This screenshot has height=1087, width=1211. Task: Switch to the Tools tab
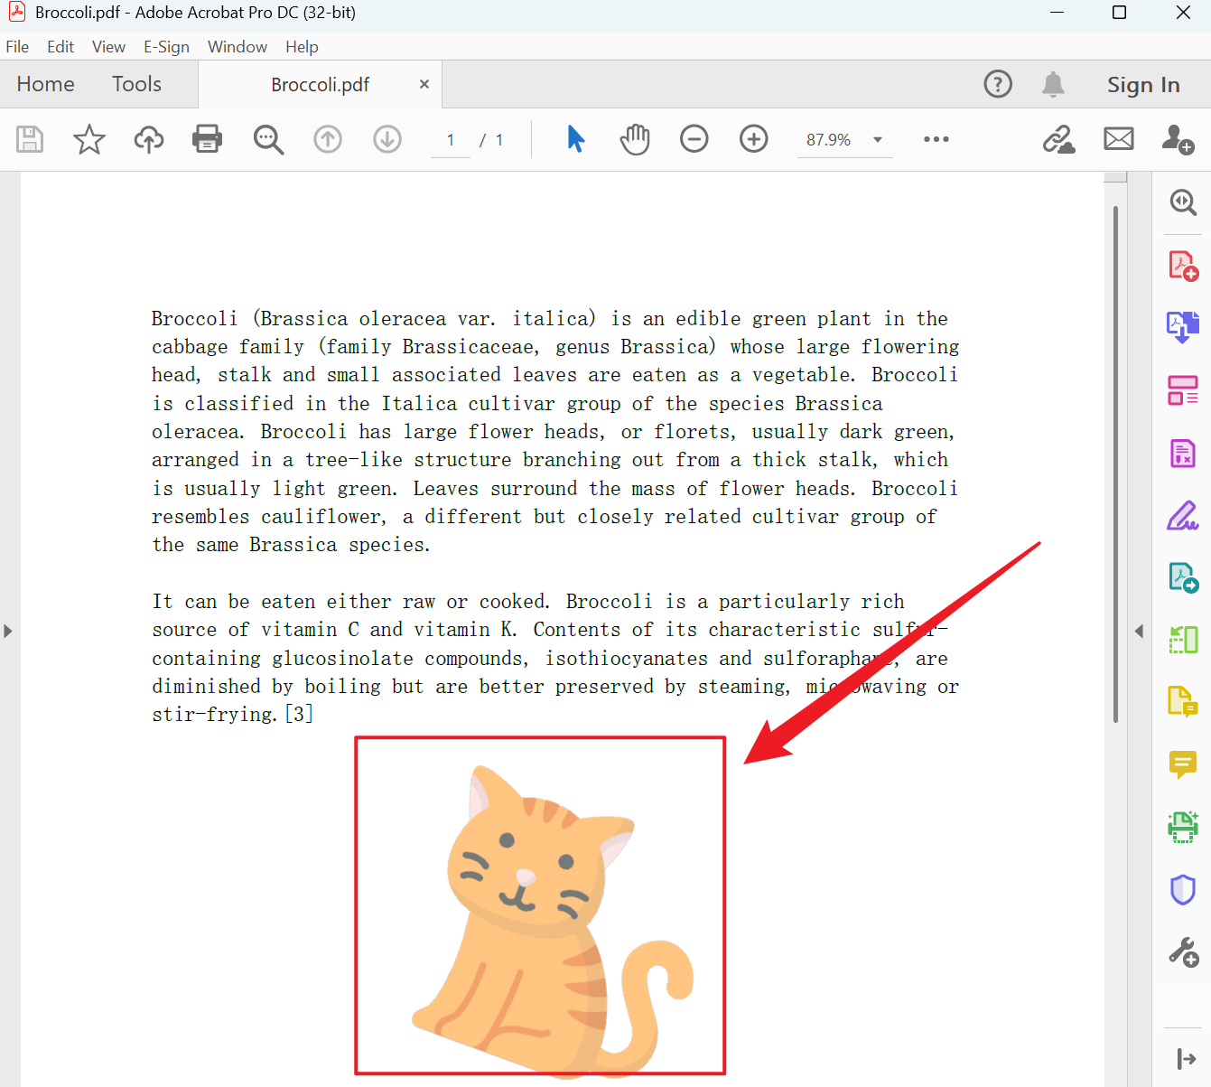pyautogui.click(x=136, y=84)
